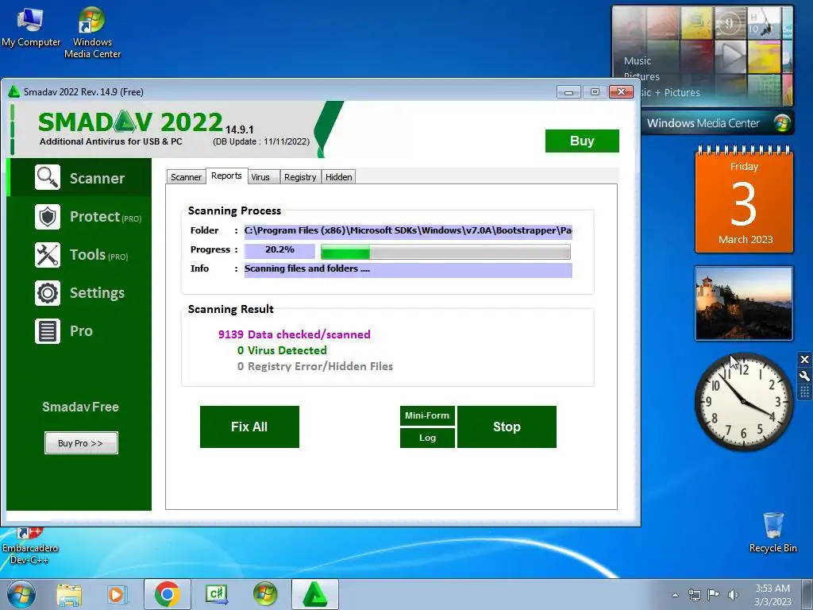Select the Protect shield icon in sidebar
This screenshot has width=813, height=610.
[48, 217]
